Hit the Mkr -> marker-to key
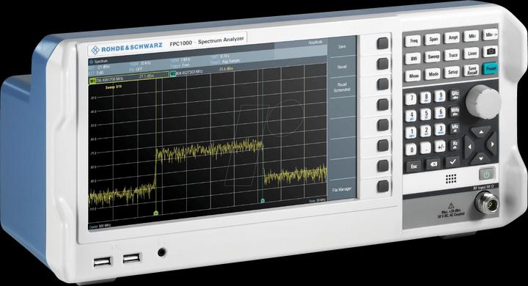This screenshot has height=286, width=528. pos(491,34)
